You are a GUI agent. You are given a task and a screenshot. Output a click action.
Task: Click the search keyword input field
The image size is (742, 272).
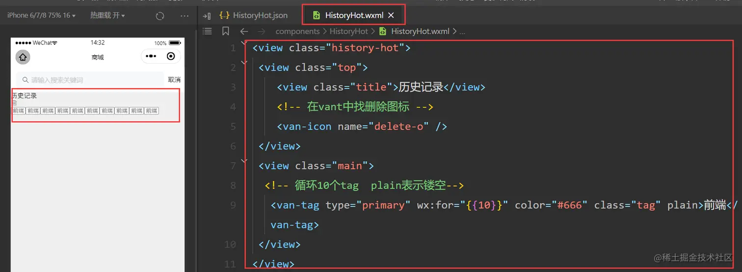pyautogui.click(x=90, y=80)
